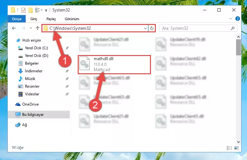The width and height of the screenshot is (247, 160).
Task: Open Resimler folder in sidebar
Action: click(32, 86)
